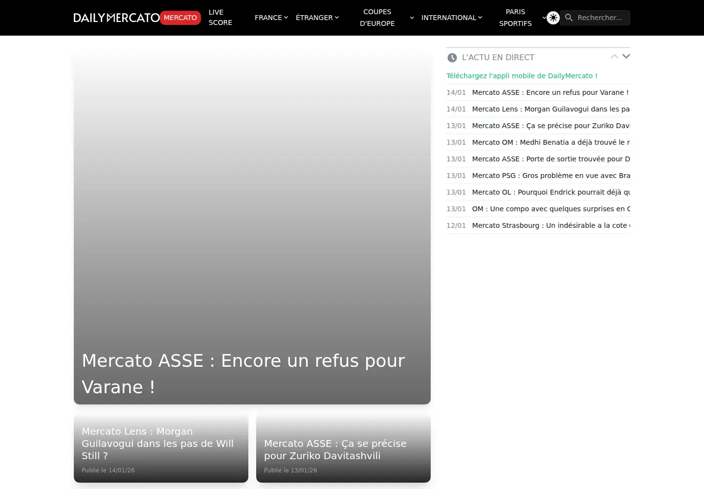Expand the ÉTRANGER dropdown menu

pyautogui.click(x=317, y=18)
